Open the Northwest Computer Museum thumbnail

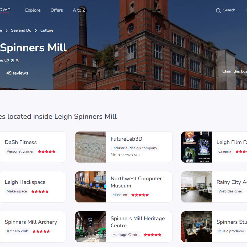(x=91, y=187)
